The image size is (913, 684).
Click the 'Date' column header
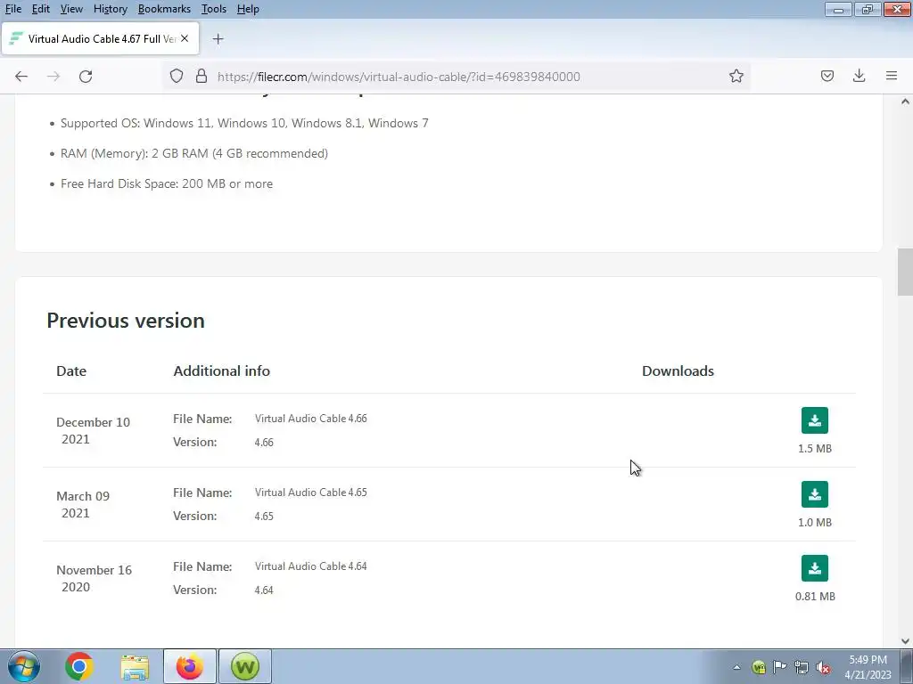click(x=71, y=371)
